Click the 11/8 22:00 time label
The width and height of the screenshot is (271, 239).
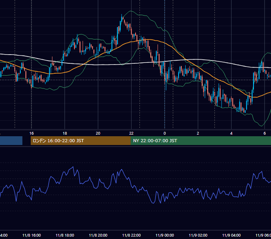[132, 235]
